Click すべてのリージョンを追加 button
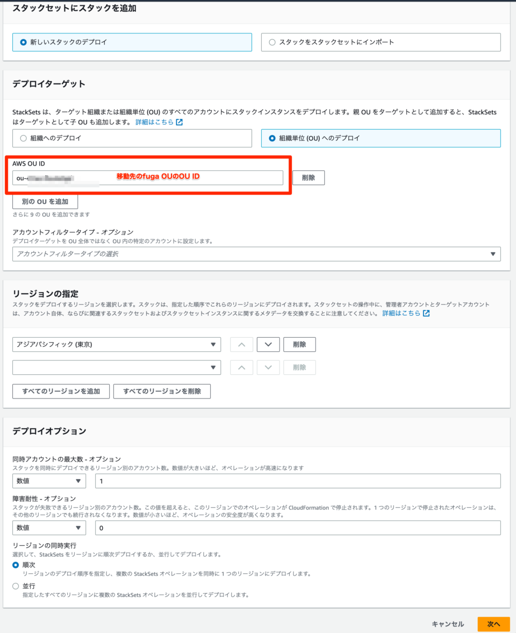Screen dimensions: 516x633 click(x=61, y=391)
